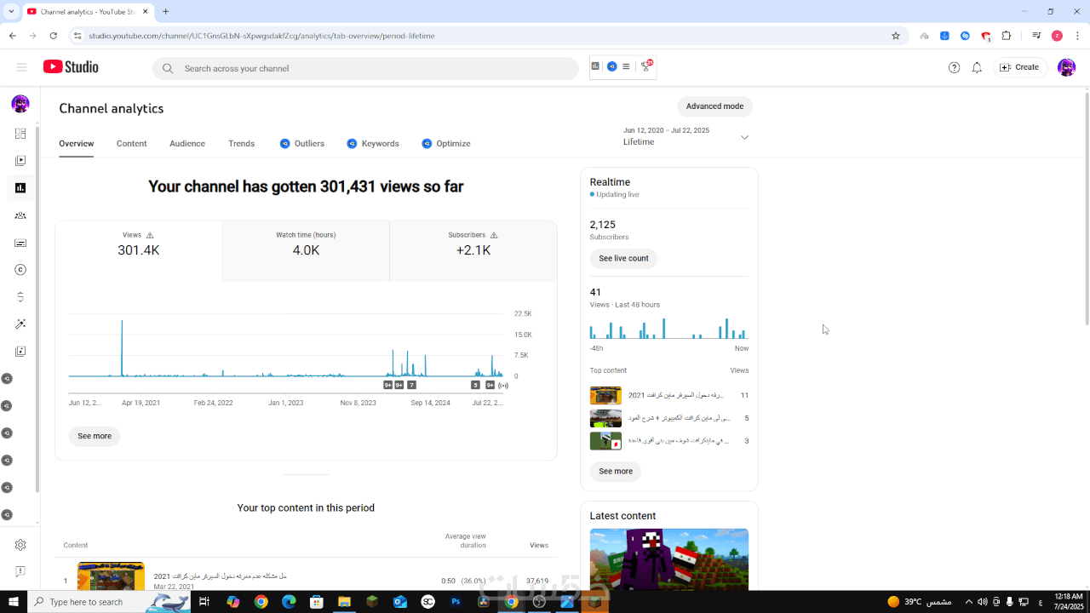Click chart marker labeled 7
The height and width of the screenshot is (613, 1090).
(411, 385)
